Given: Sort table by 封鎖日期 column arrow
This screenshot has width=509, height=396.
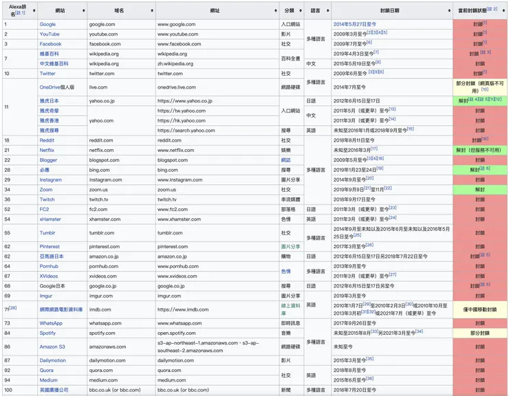Looking at the screenshot, I should [x=450, y=11].
